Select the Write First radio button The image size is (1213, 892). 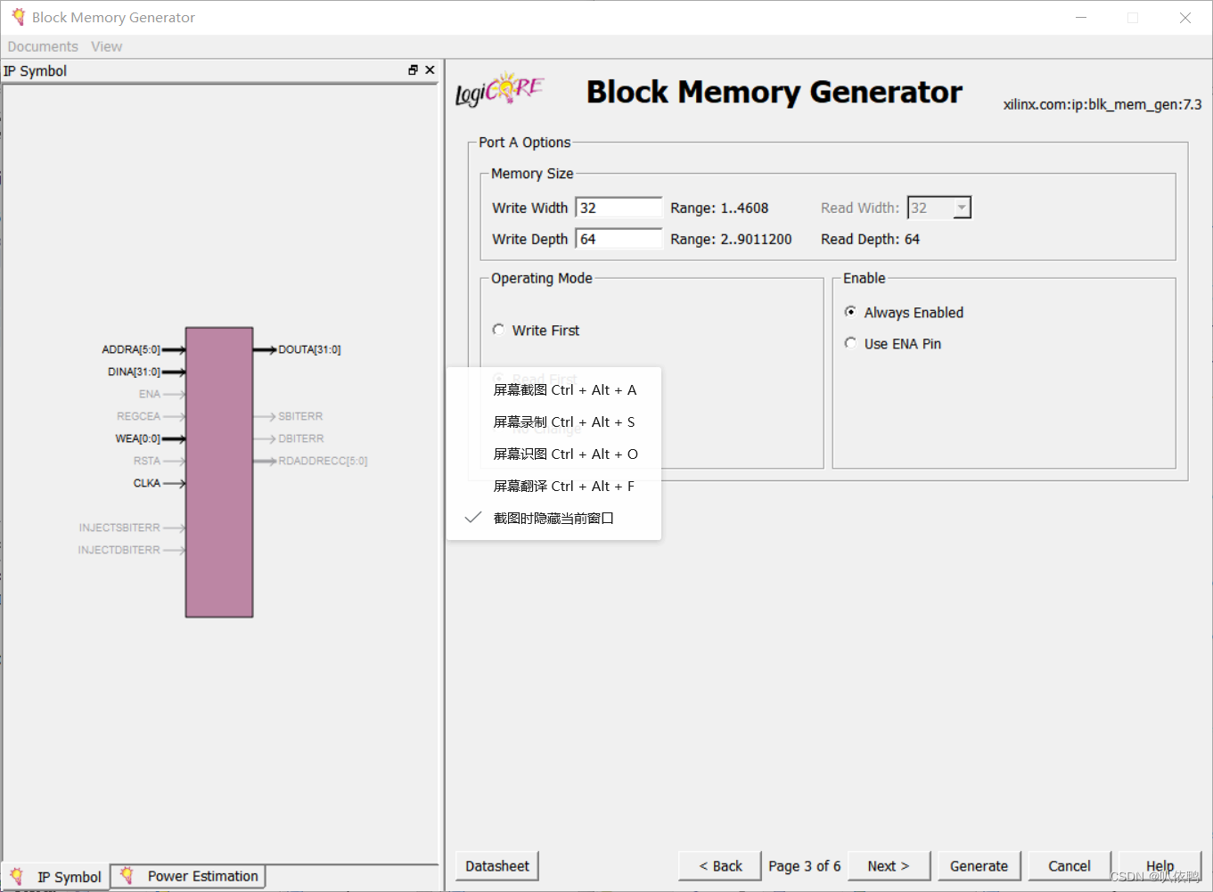(498, 330)
